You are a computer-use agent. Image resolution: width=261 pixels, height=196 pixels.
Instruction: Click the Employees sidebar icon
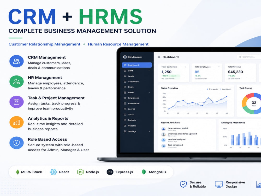[125, 98]
